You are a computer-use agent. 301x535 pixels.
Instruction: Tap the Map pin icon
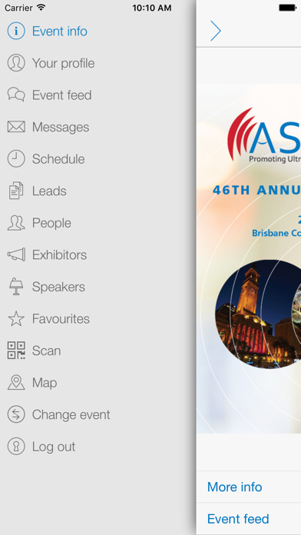[16, 383]
